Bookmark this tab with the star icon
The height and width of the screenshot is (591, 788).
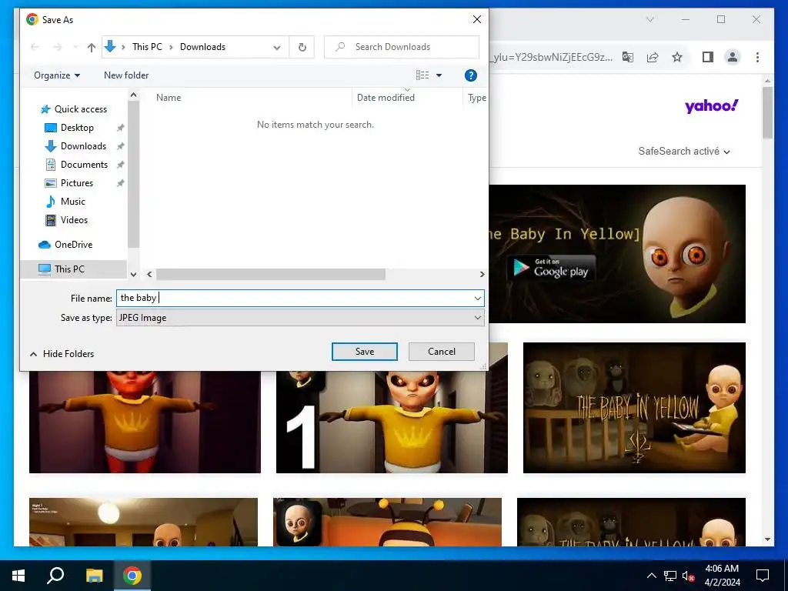(677, 57)
